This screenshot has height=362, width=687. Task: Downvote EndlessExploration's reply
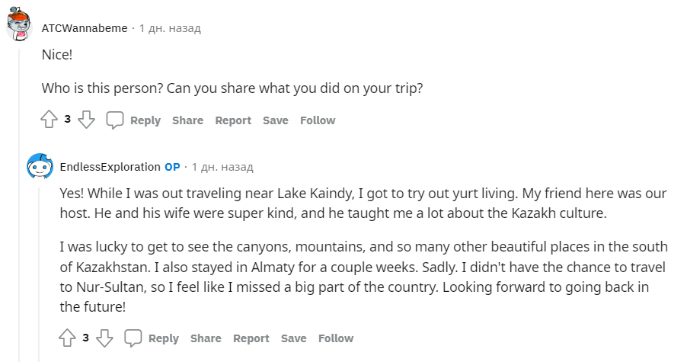105,338
